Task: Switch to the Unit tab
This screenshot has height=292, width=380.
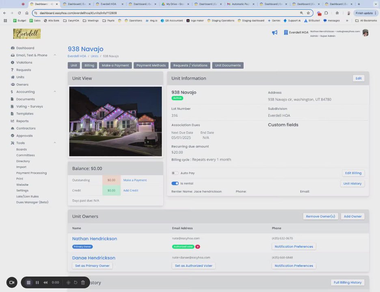Action: (73, 65)
